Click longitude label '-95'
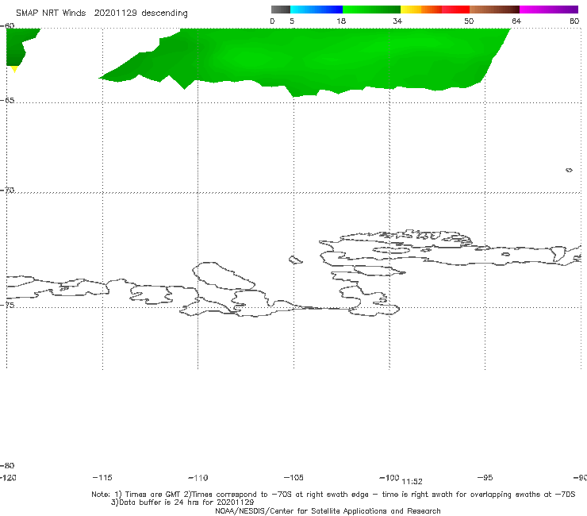587x516 pixels. pos(485,477)
